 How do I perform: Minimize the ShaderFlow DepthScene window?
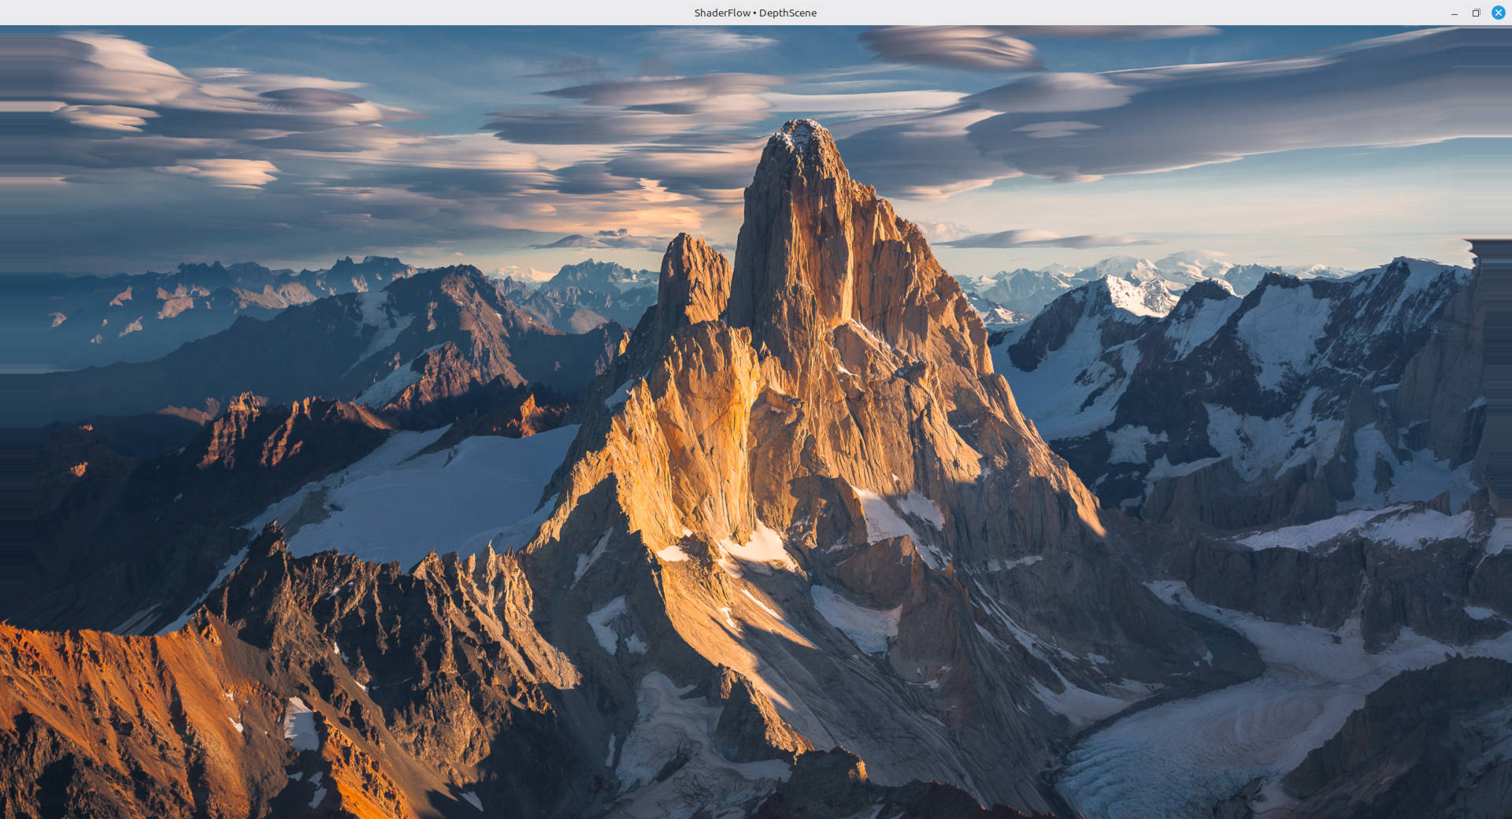(1454, 13)
